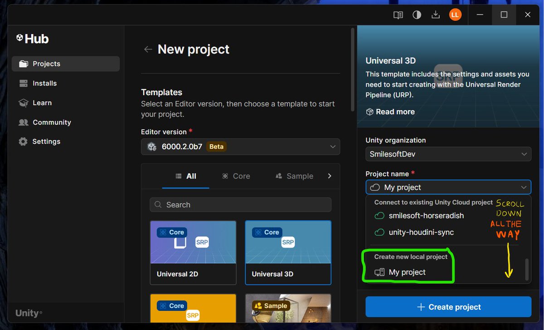Click the Core badge on Universal 2D card
This screenshot has width=544, height=330.
coord(171,232)
